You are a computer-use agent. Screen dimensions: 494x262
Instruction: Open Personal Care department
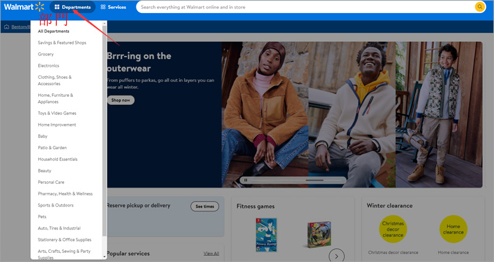51,182
